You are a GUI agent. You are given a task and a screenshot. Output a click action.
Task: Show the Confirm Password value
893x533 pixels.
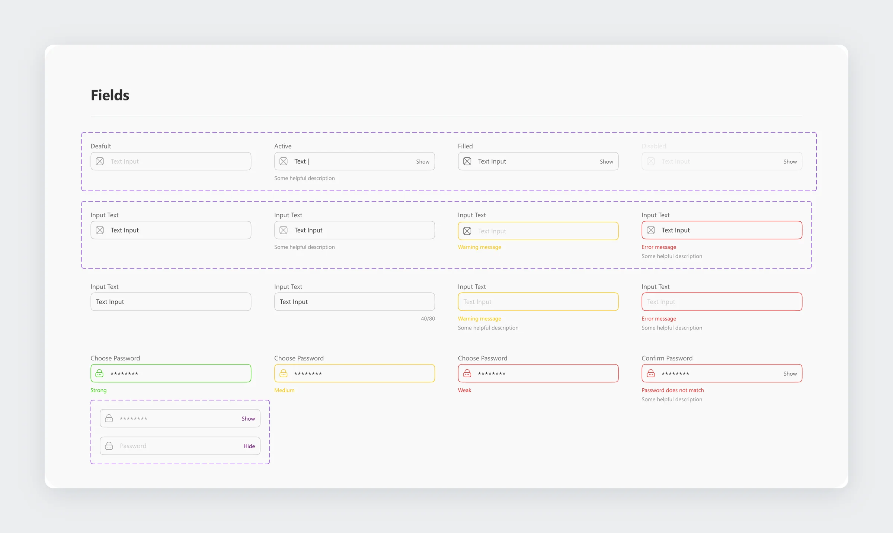click(790, 373)
